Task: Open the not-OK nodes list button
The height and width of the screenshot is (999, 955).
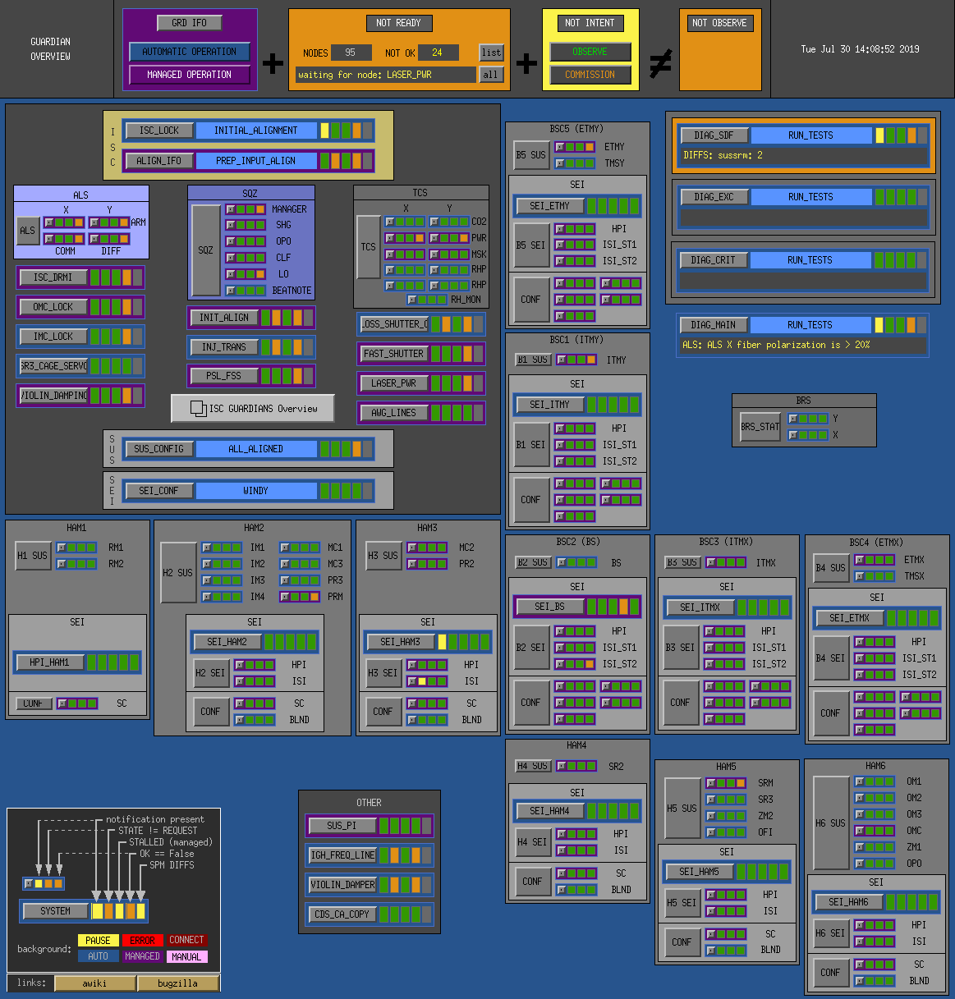Action: (x=491, y=53)
